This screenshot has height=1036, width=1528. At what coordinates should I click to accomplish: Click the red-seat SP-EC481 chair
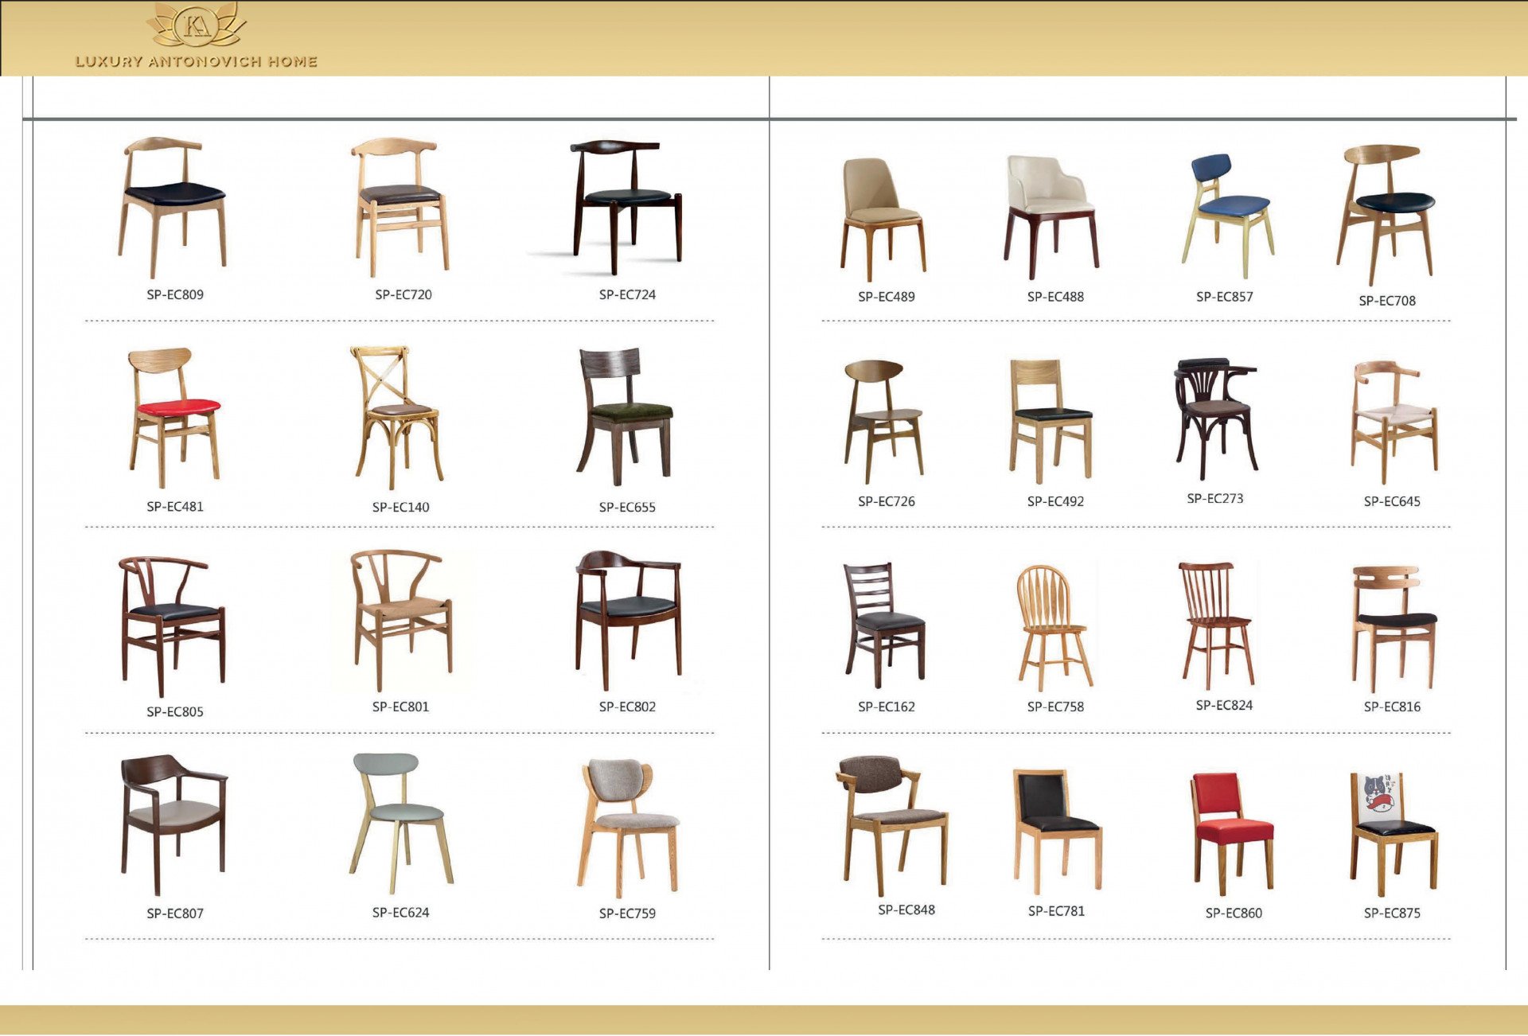174,416
